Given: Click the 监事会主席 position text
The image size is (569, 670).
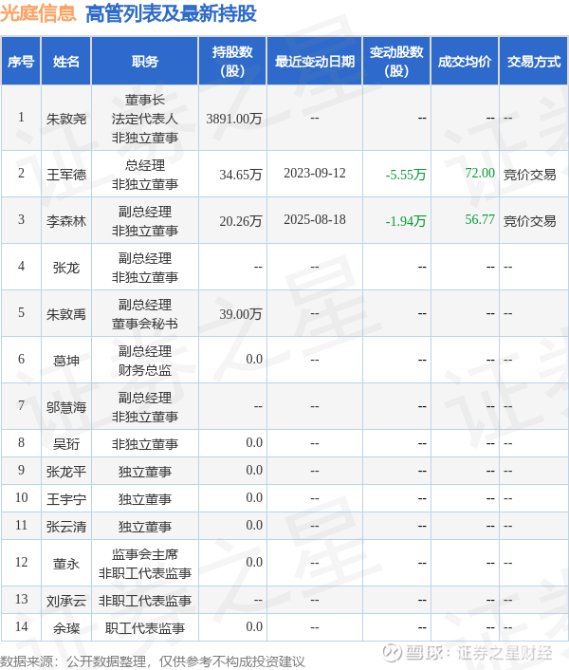Looking at the screenshot, I should click(145, 554).
